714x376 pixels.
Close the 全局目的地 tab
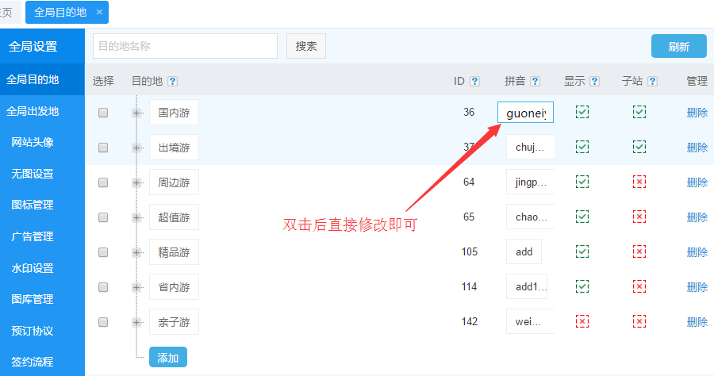pos(99,13)
